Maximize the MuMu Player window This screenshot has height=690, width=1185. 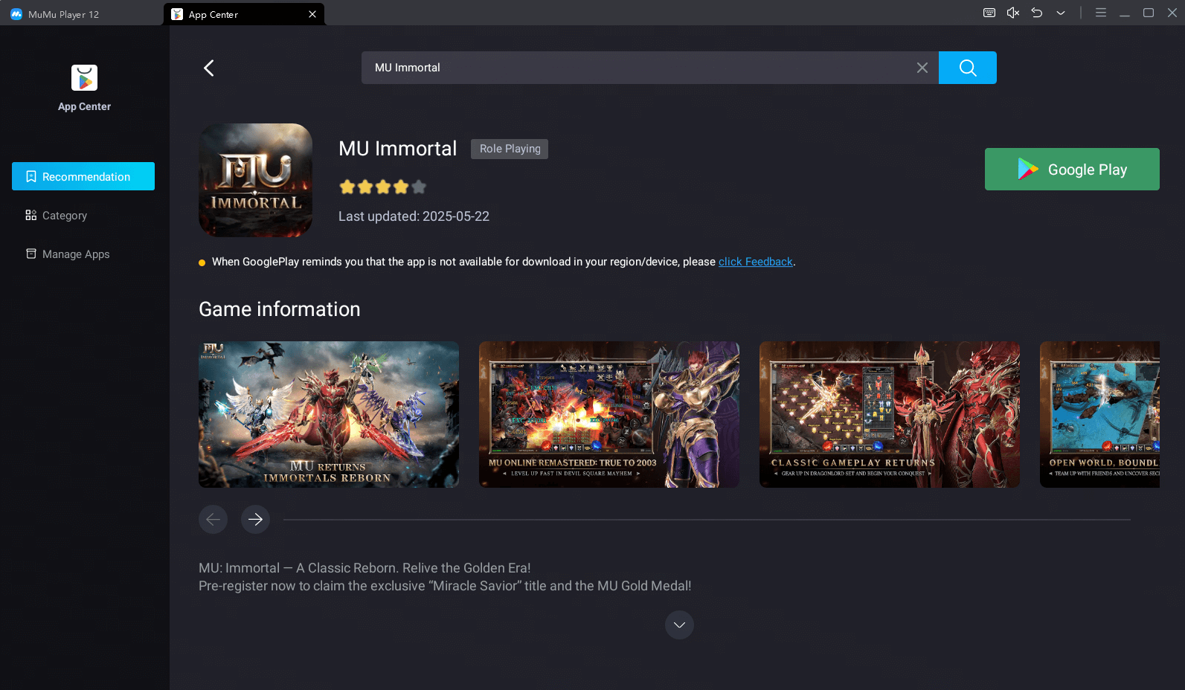click(1149, 13)
